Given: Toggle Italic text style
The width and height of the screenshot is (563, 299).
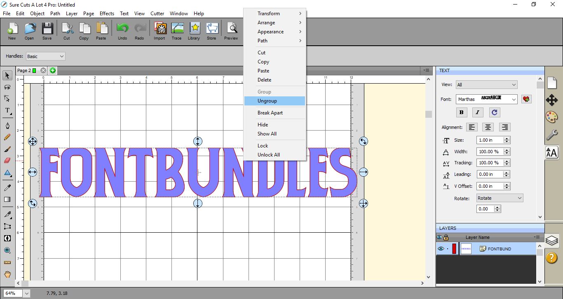Looking at the screenshot, I should coord(478,112).
